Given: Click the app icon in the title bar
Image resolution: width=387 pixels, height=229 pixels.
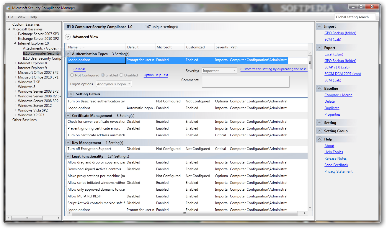Looking at the screenshot, I should (8, 8).
